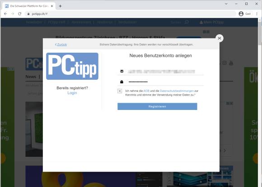Click the address bar showing pctipp.ch
The height and width of the screenshot is (187, 262).
tap(131, 14)
